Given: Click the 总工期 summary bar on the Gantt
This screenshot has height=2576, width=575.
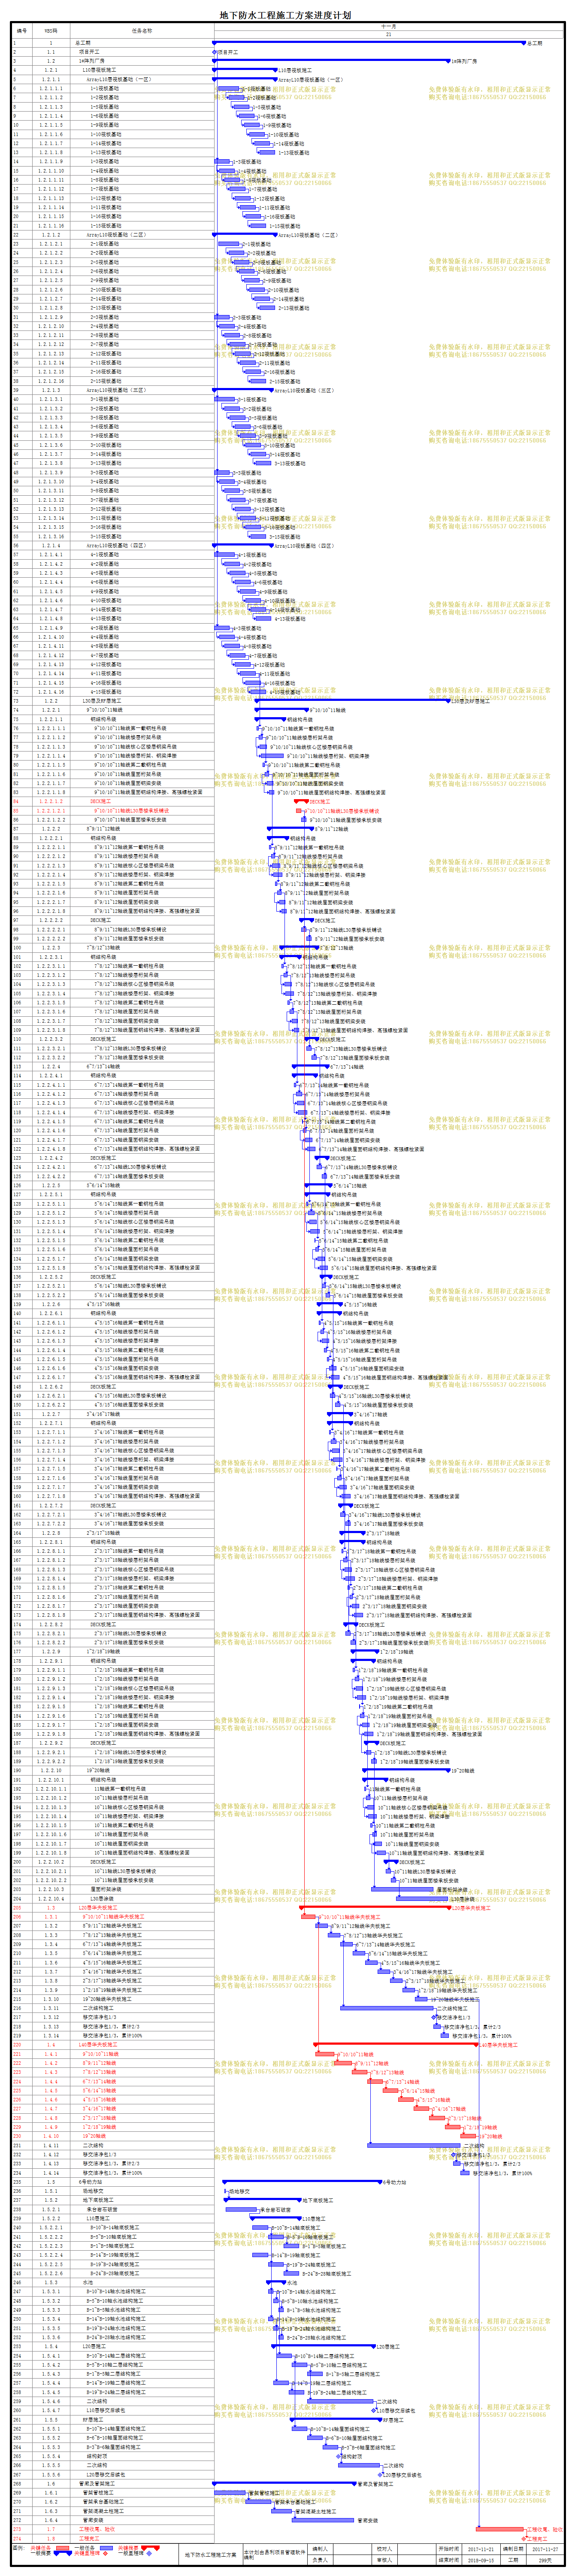Looking at the screenshot, I should [x=369, y=43].
